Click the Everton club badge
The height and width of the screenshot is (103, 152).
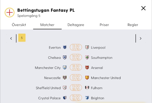tap(65, 47)
